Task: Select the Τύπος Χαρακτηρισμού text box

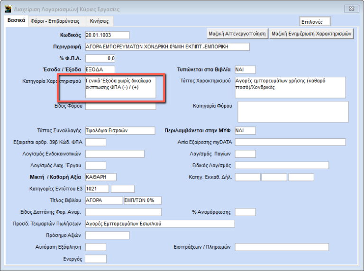Action: tap(290, 87)
